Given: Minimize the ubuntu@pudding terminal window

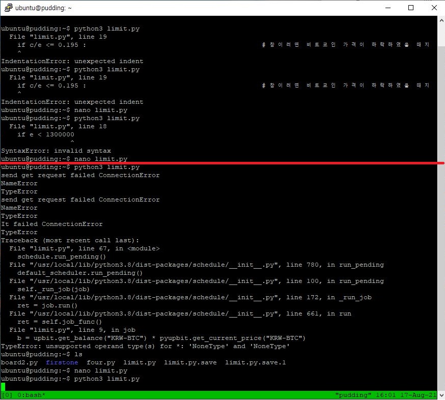Looking at the screenshot, I should click(388, 8).
